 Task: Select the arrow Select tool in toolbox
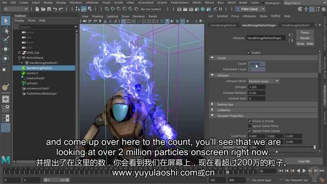pos(6,21)
